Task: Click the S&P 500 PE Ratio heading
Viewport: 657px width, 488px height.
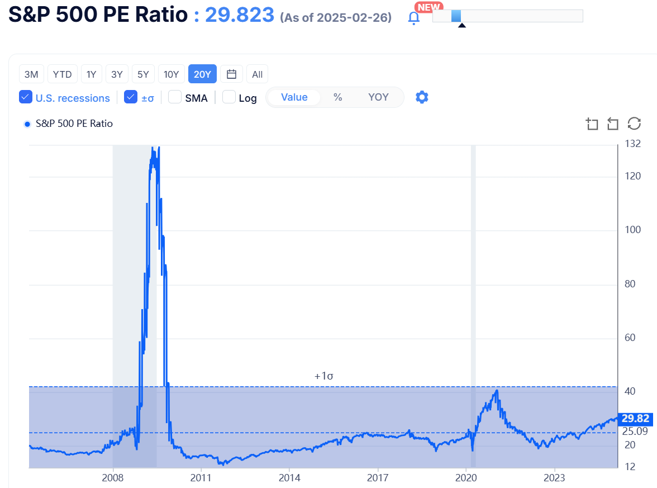Action: tap(98, 15)
